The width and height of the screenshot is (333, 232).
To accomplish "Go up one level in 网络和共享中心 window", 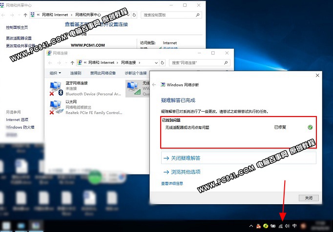I will [25, 15].
